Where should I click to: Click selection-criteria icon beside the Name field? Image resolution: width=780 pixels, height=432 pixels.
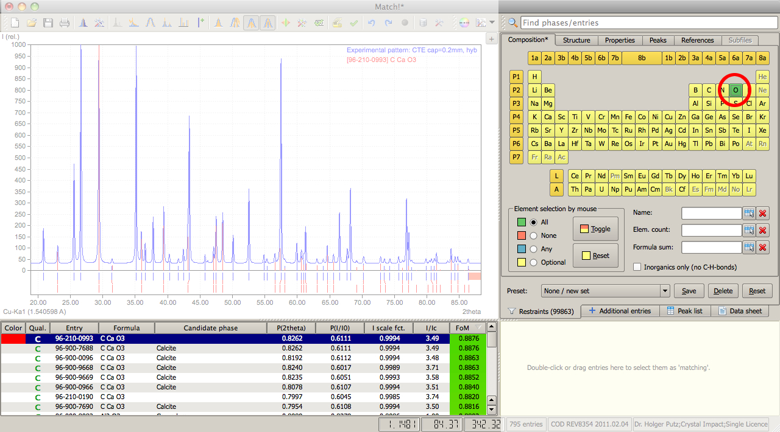coord(749,213)
